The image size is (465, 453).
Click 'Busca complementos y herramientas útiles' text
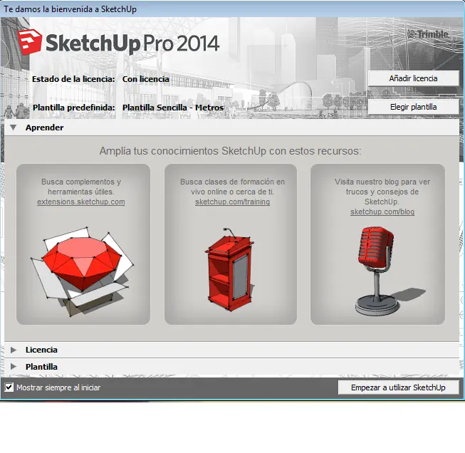pyautogui.click(x=81, y=187)
